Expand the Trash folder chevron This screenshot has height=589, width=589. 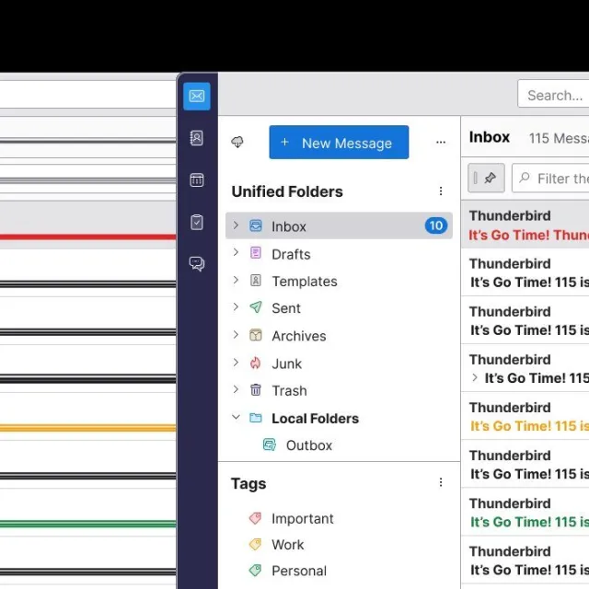(236, 389)
